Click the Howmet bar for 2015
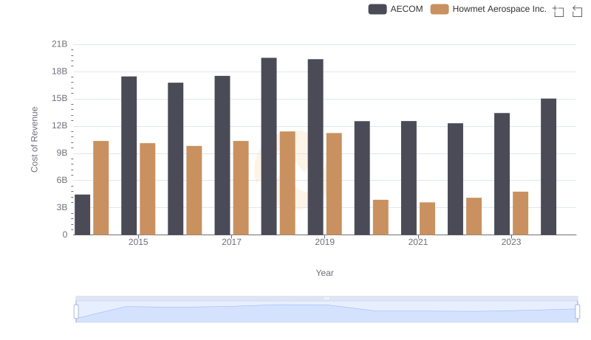The width and height of the screenshot is (591, 340). (147, 190)
